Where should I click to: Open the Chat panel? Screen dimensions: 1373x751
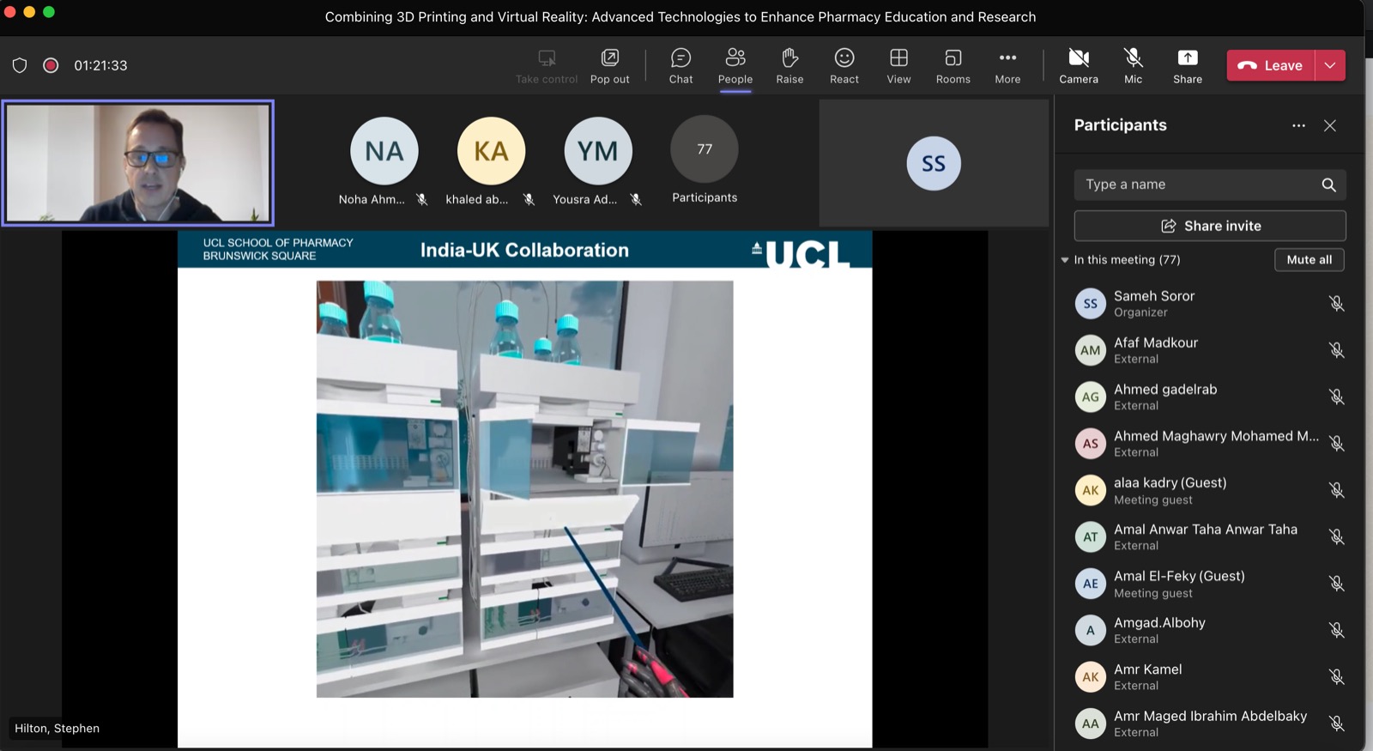tap(680, 65)
